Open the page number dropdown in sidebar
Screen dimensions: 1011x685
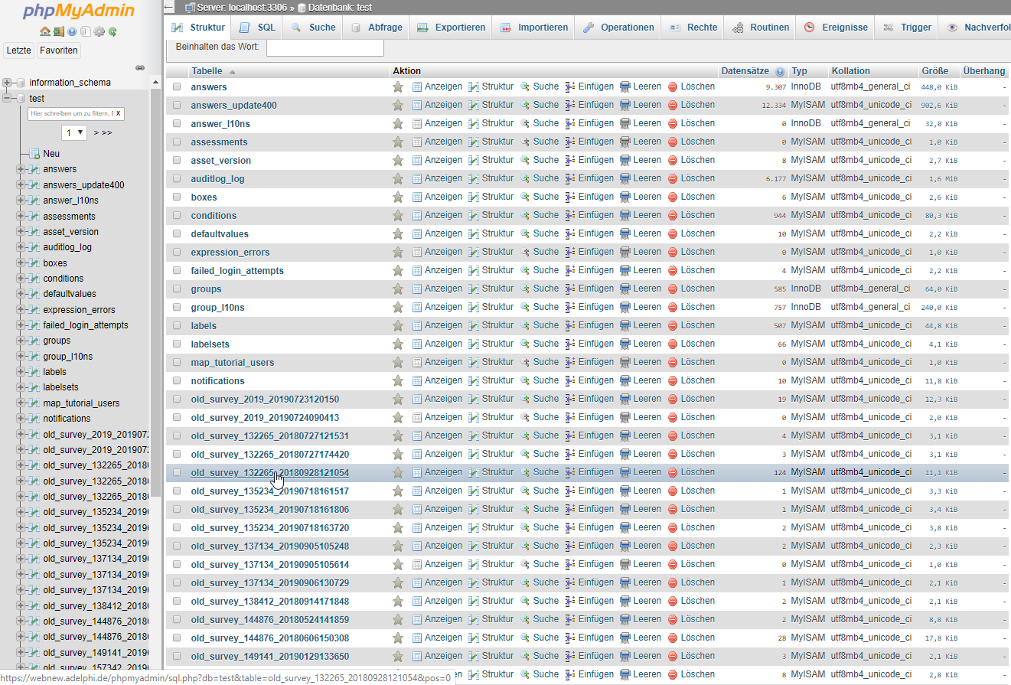click(x=74, y=132)
